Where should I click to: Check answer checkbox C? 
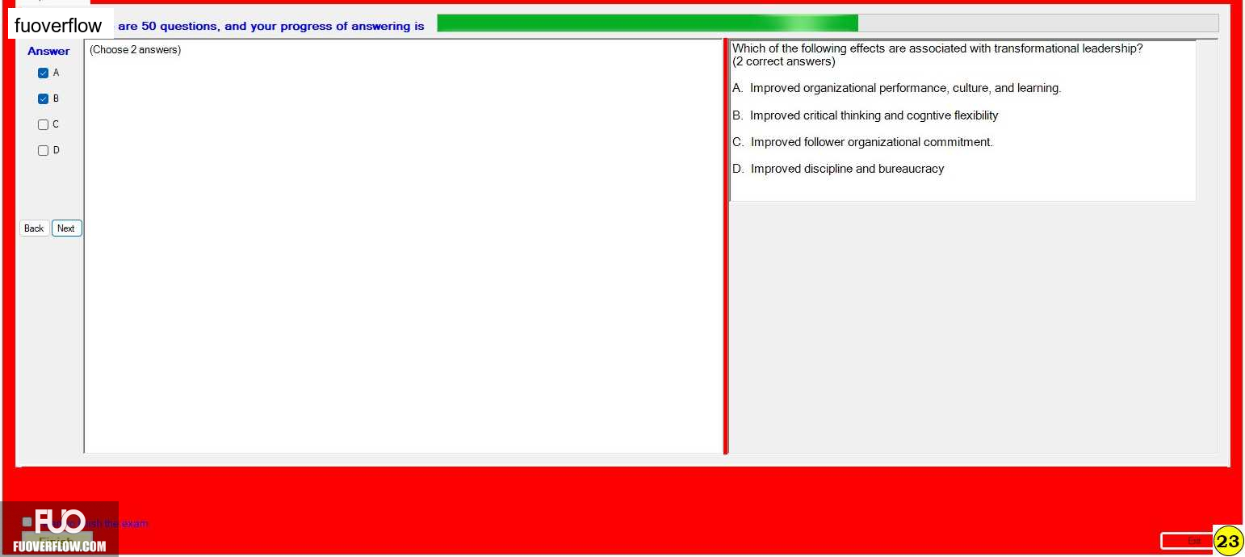point(44,125)
